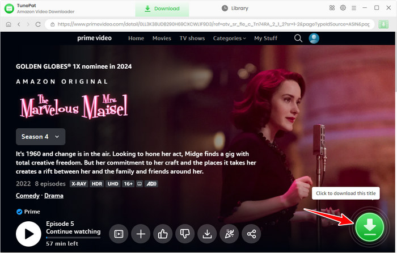Click the 16+ age rating badge
The image size is (397, 253).
click(128, 184)
